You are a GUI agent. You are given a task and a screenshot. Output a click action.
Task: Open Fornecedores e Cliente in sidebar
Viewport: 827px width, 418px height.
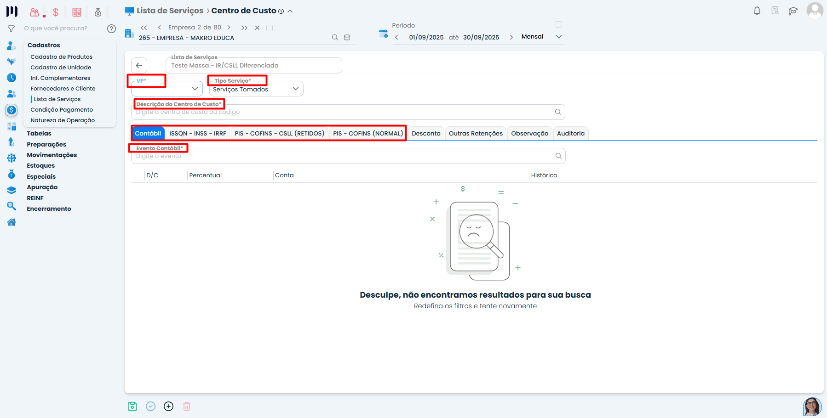pos(63,89)
